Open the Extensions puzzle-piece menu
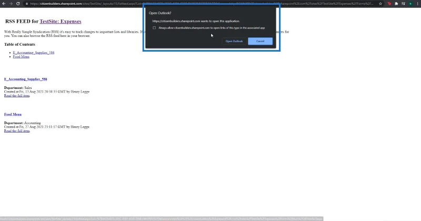Image resolution: width=421 pixels, height=221 pixels. [396, 4]
